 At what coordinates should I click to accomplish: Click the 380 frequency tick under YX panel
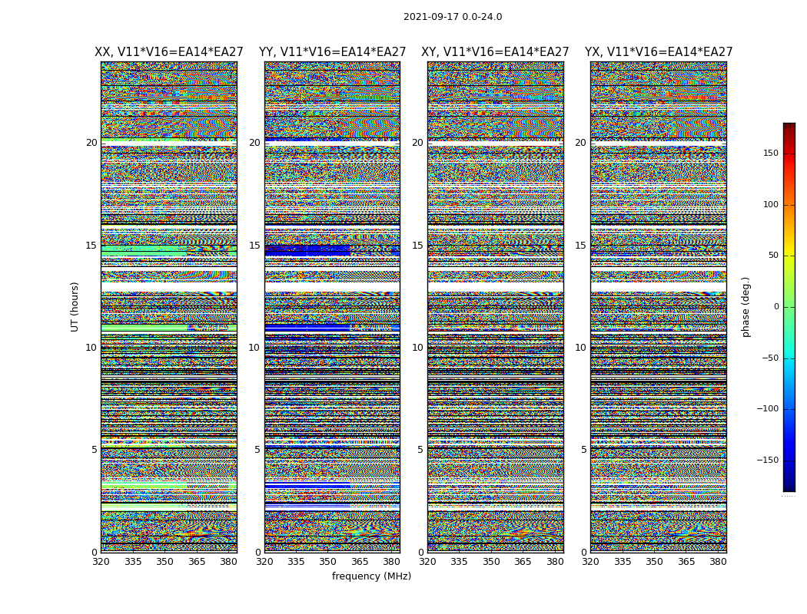tap(717, 562)
